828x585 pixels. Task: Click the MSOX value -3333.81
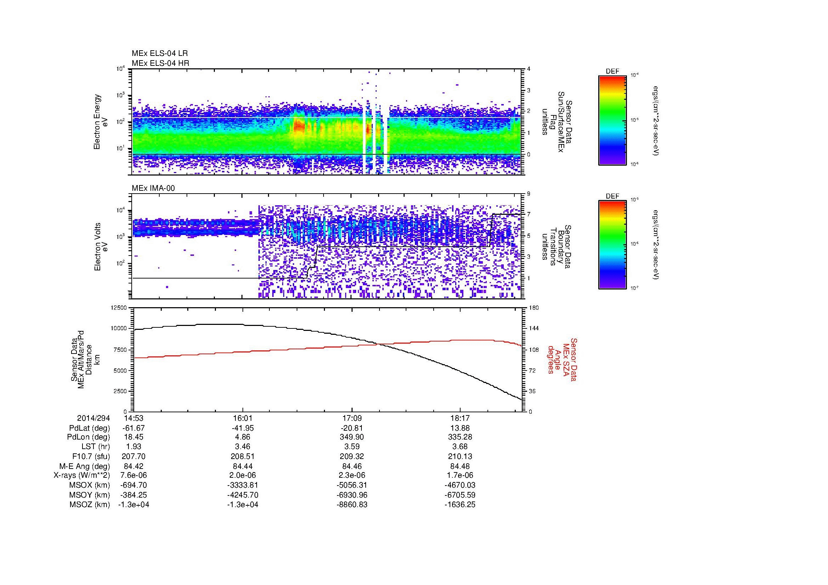pyautogui.click(x=243, y=485)
